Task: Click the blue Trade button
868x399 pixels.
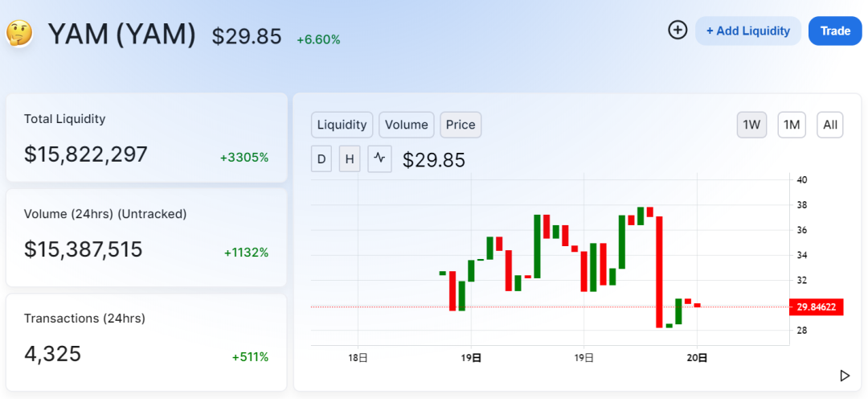Action: click(835, 31)
